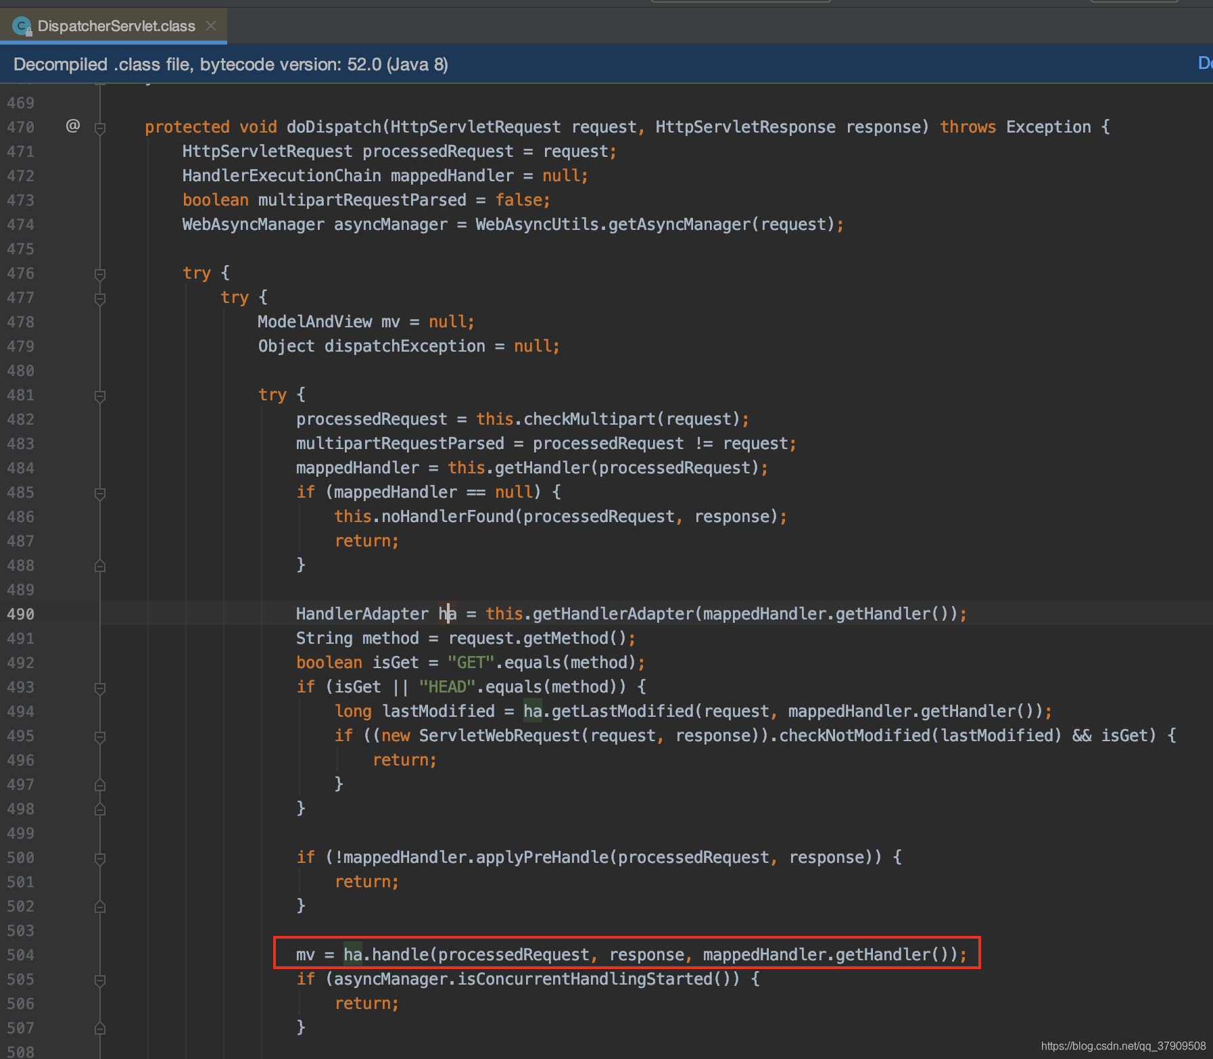Click isConcurrentHandlingStarted on line 505
Viewport: 1213px width, 1059px height.
point(585,979)
